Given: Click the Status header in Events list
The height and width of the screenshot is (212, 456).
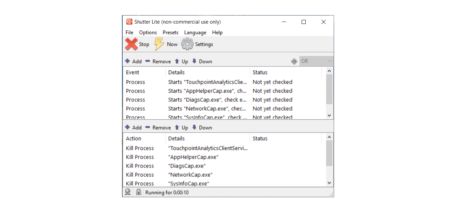Looking at the screenshot, I should (x=286, y=72).
